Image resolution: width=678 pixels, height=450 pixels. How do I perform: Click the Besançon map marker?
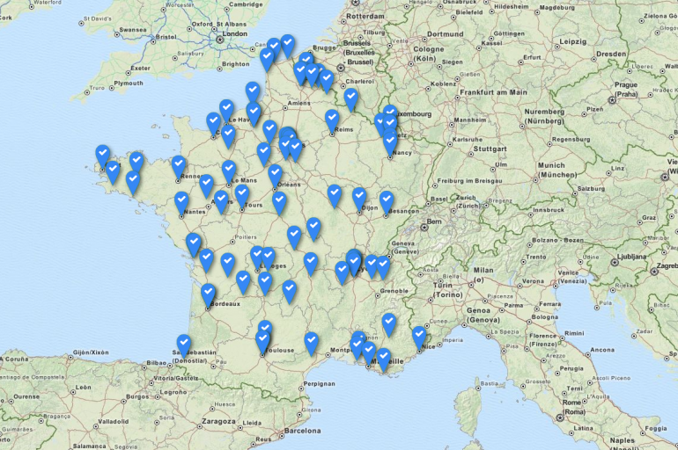coord(387,200)
